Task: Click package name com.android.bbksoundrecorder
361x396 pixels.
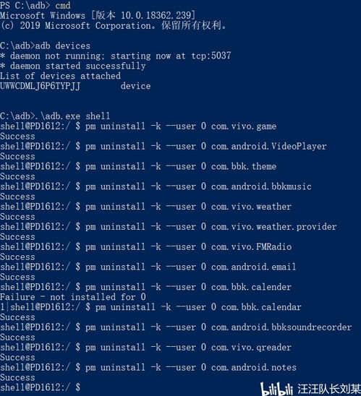Action: 281,327
